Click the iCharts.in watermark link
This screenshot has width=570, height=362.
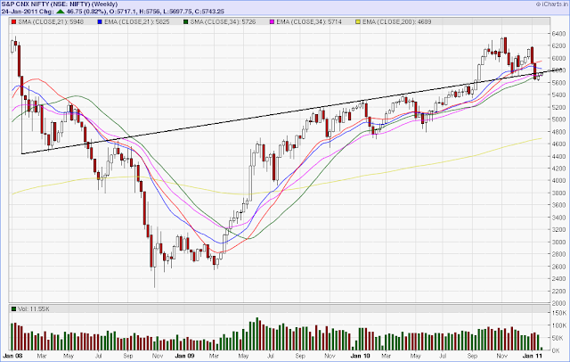coord(553,4)
